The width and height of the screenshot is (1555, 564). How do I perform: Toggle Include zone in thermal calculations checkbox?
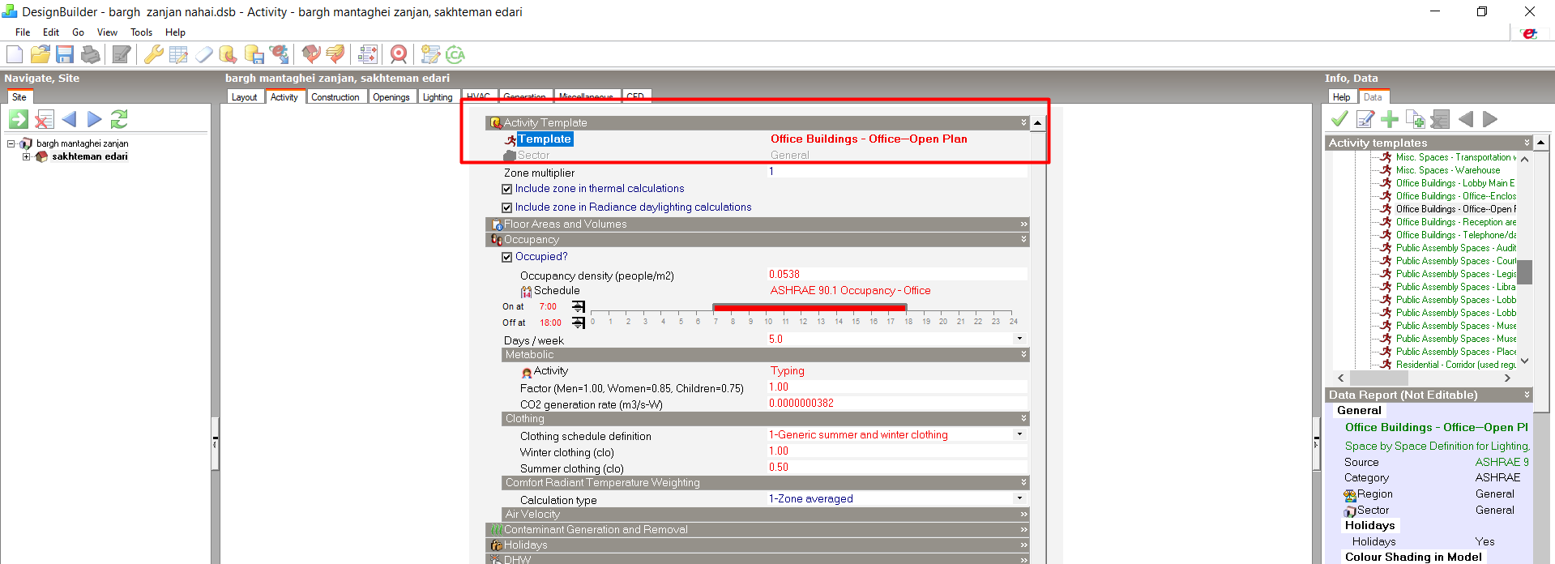pyautogui.click(x=507, y=189)
